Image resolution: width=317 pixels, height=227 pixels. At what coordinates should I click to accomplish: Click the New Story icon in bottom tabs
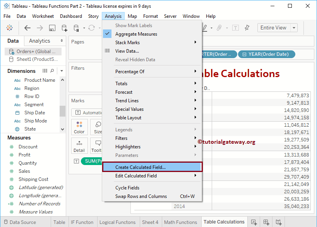click(x=279, y=222)
